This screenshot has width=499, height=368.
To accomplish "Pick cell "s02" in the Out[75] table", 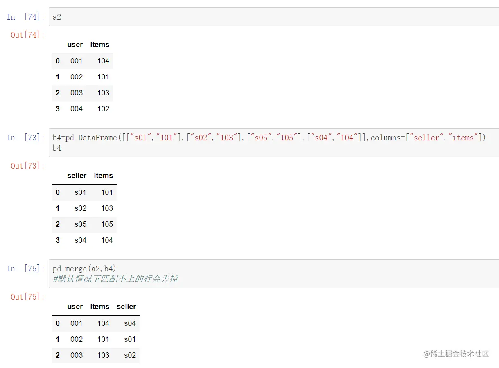I will (130, 355).
